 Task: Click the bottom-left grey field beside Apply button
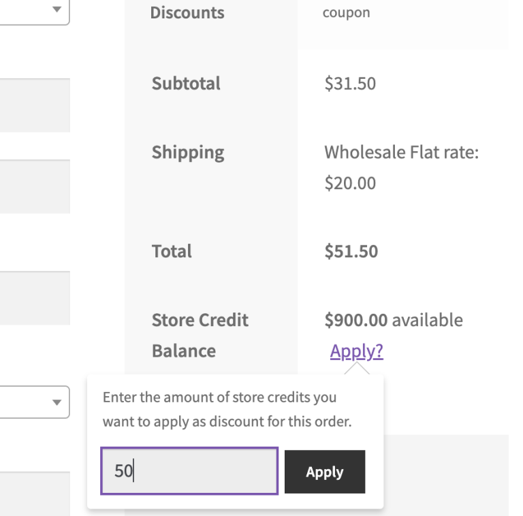[34, 494]
